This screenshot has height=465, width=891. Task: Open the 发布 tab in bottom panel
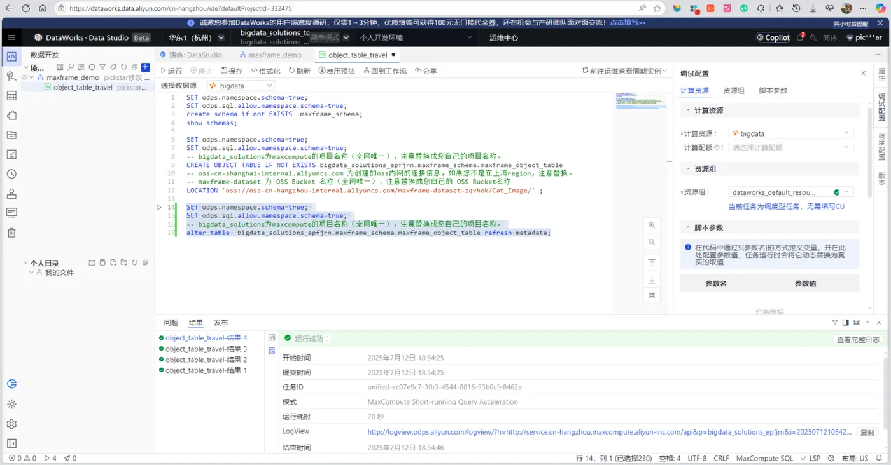(221, 323)
